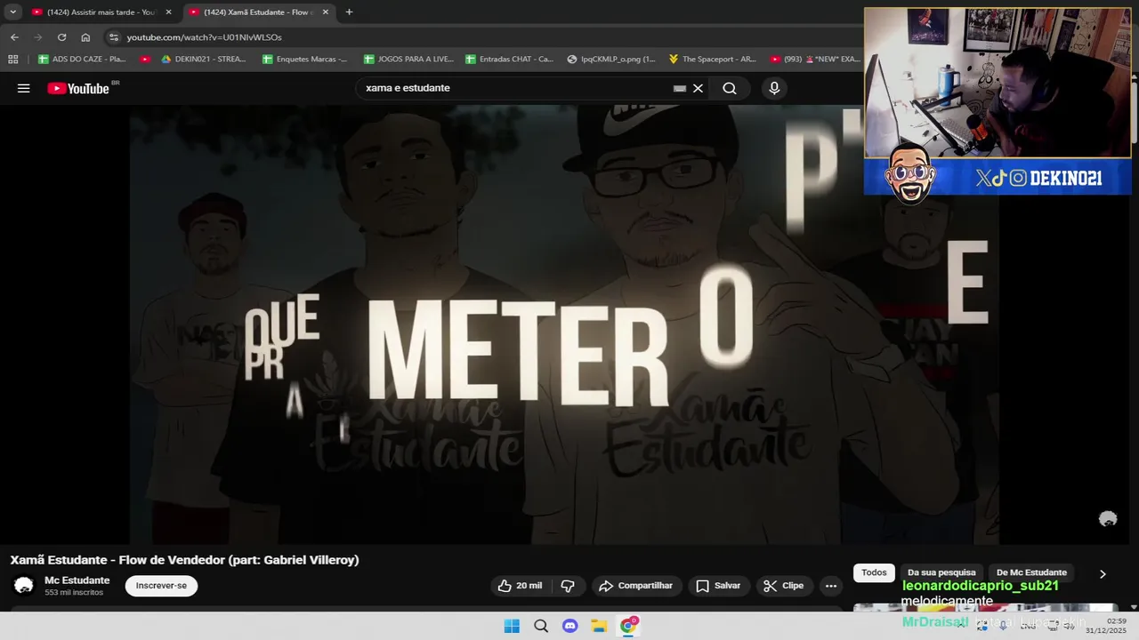Open Enquetes Marcas bookmark
The width and height of the screenshot is (1139, 640).
tap(304, 60)
